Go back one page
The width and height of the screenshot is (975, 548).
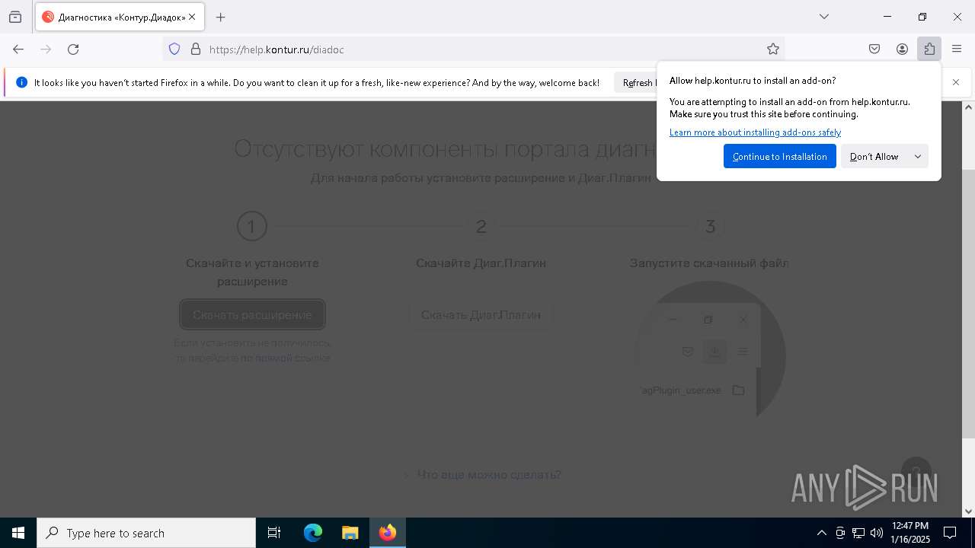[18, 49]
